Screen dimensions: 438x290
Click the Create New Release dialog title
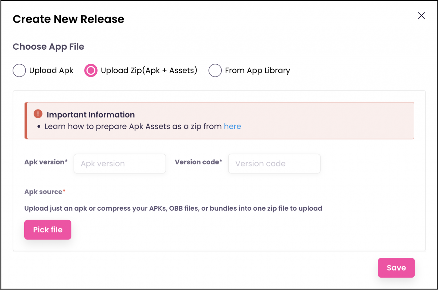pos(68,19)
